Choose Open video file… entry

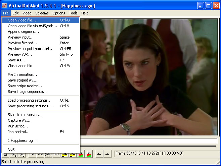pos(41,20)
